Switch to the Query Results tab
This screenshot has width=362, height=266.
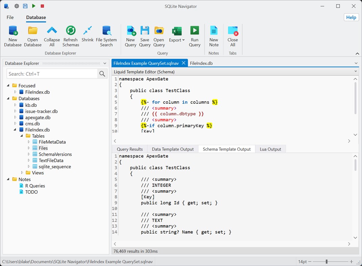point(130,149)
